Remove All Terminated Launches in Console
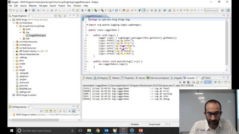This screenshot has width=239, height=134. [x=188, y=82]
